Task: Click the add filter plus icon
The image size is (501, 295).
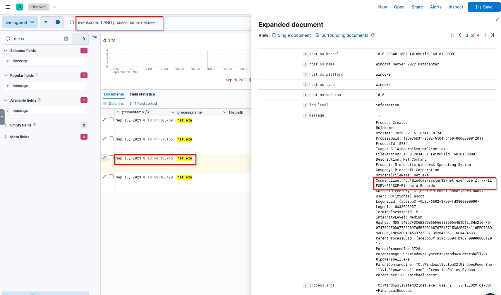Action: 58,22
